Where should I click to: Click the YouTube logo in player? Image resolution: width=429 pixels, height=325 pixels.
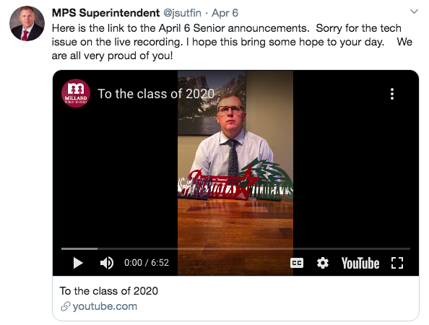(360, 263)
